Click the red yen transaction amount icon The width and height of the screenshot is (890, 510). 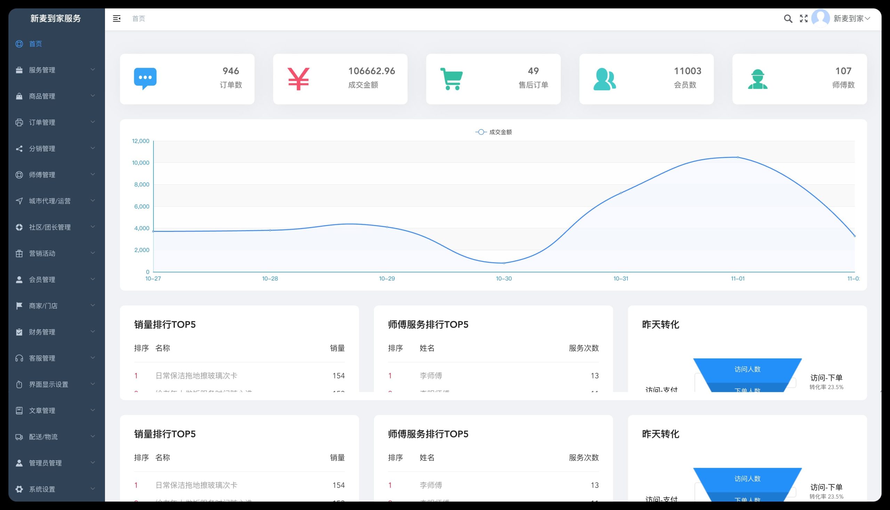click(298, 79)
